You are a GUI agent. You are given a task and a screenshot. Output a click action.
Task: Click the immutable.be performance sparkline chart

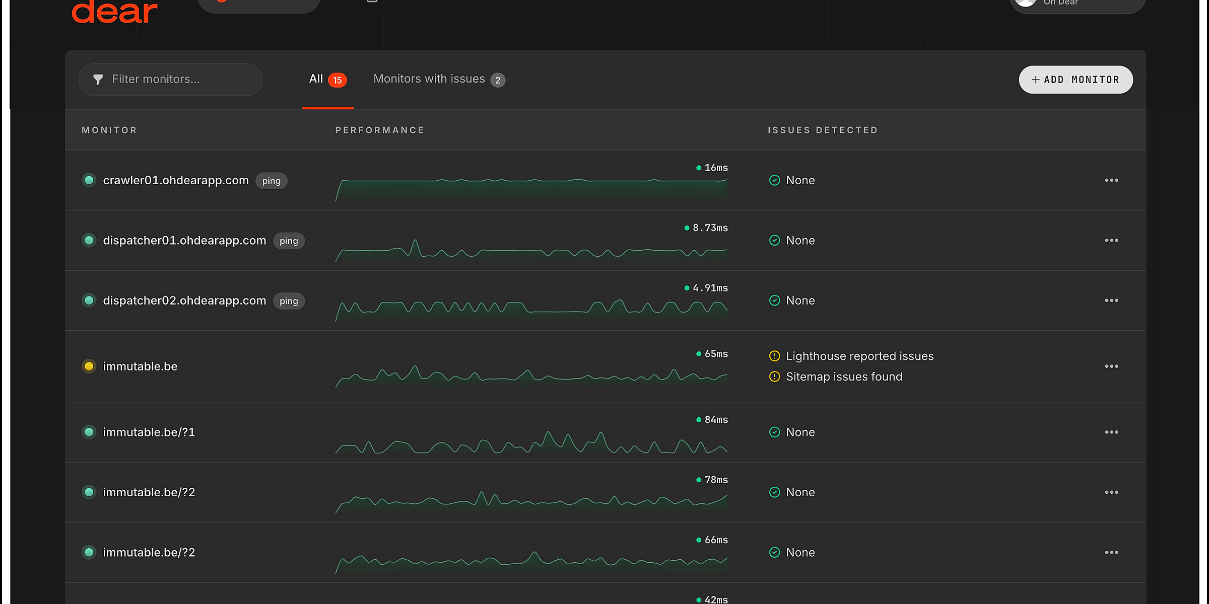pyautogui.click(x=531, y=376)
